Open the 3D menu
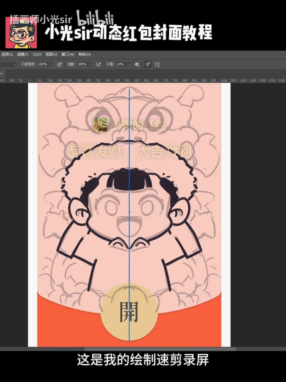The image size is (286, 382). click(37, 54)
